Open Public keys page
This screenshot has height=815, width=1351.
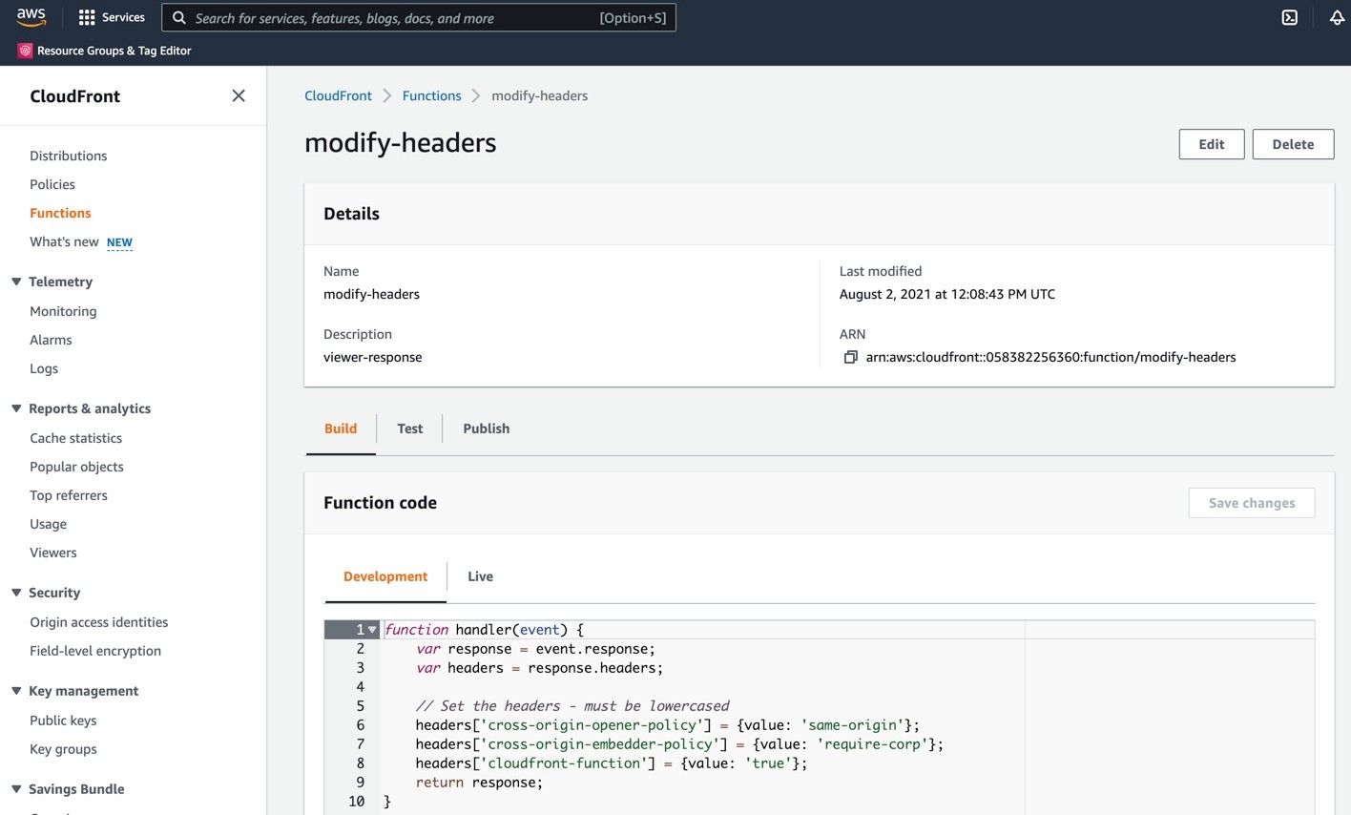(63, 721)
